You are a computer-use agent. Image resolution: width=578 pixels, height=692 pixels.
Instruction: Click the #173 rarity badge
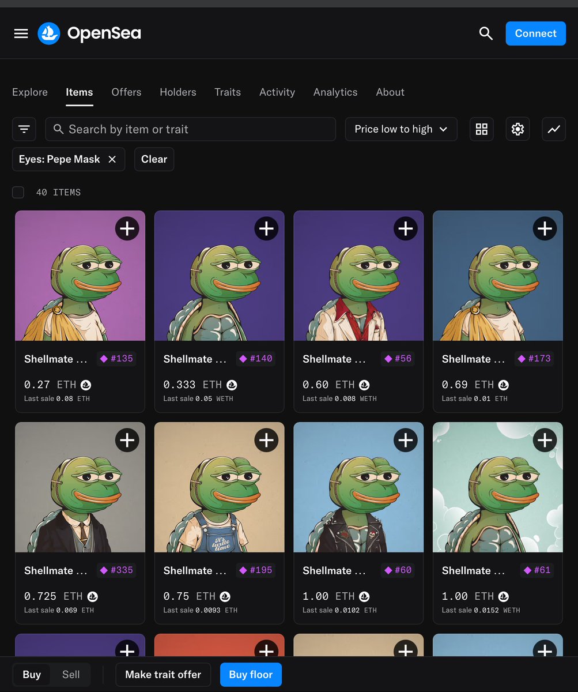click(x=534, y=359)
